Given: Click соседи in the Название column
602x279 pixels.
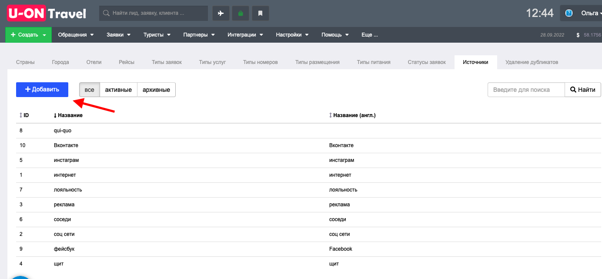Looking at the screenshot, I should click(x=63, y=219).
